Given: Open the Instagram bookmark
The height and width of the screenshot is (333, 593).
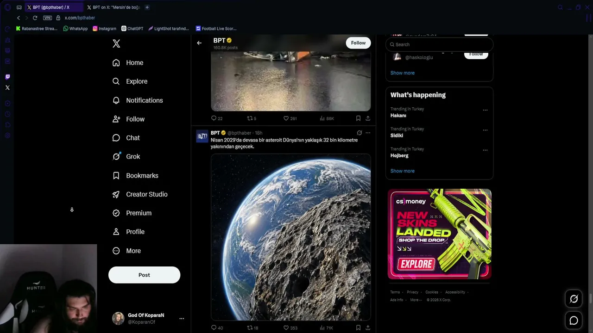Looking at the screenshot, I should tap(105, 29).
